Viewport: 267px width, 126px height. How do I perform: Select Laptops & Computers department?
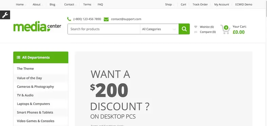click(33, 104)
